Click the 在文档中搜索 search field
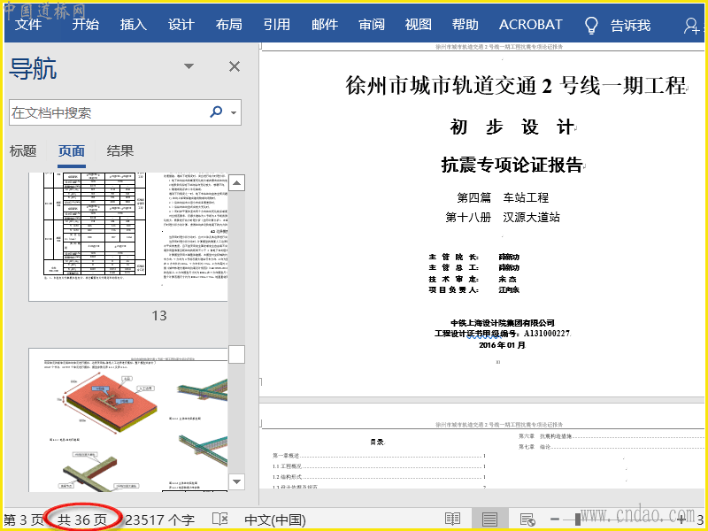The width and height of the screenshot is (708, 531). [125, 112]
